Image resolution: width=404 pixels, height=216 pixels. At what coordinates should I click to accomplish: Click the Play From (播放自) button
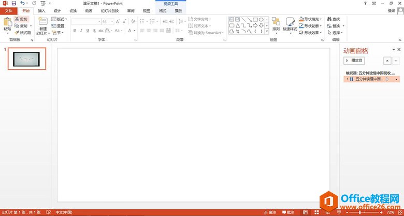coord(355,61)
